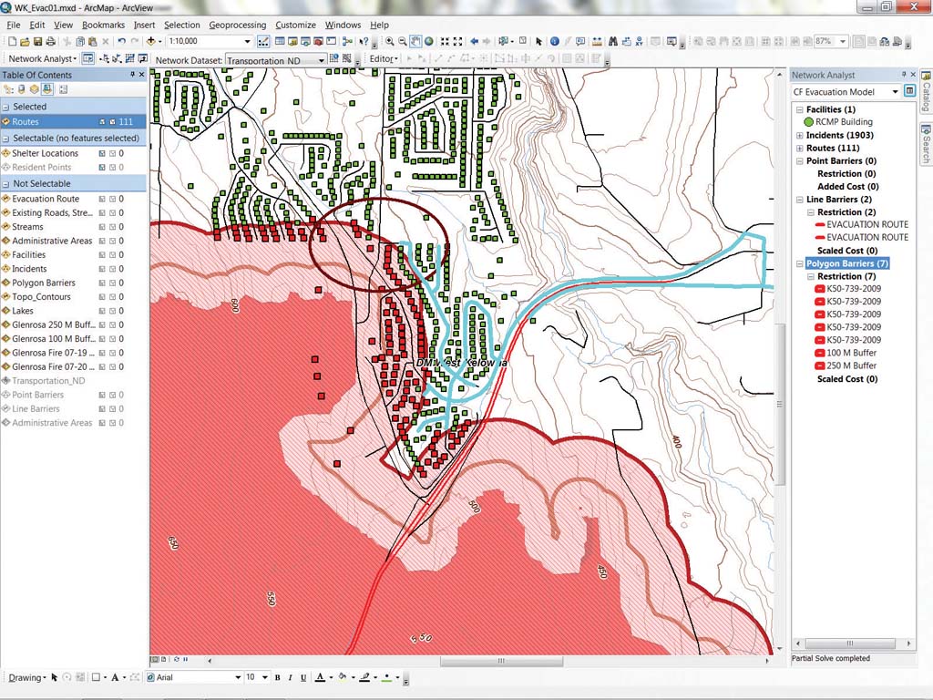The image size is (933, 700).
Task: Go back to previous extent
Action: point(474,42)
